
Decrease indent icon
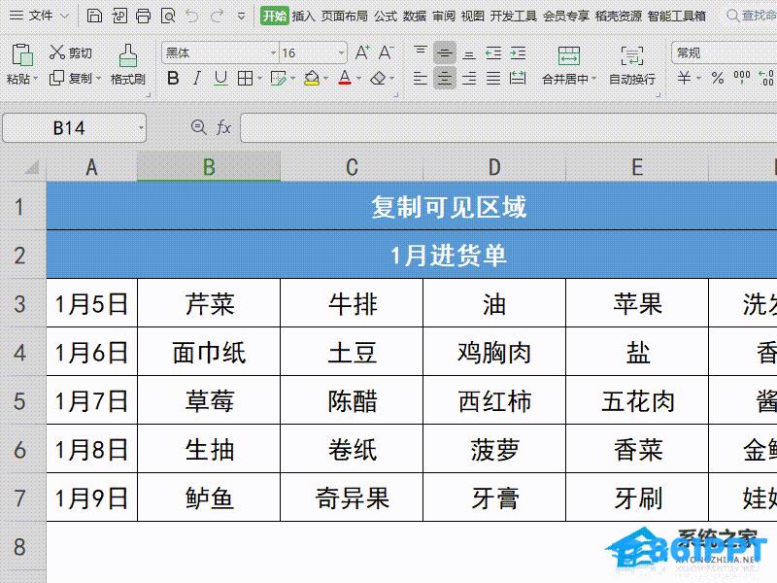[493, 52]
